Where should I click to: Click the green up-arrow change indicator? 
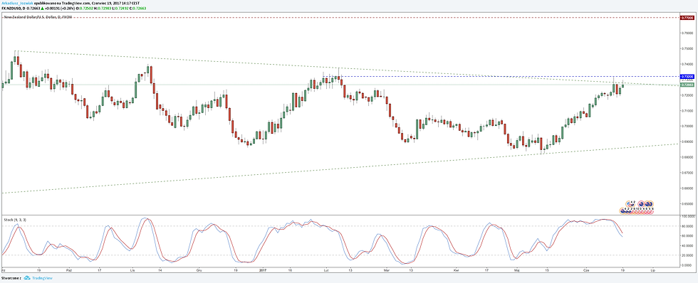pyautogui.click(x=42, y=9)
